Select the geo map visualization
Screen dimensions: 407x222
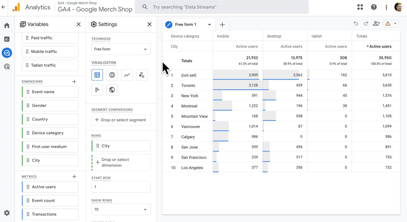pos(112,90)
